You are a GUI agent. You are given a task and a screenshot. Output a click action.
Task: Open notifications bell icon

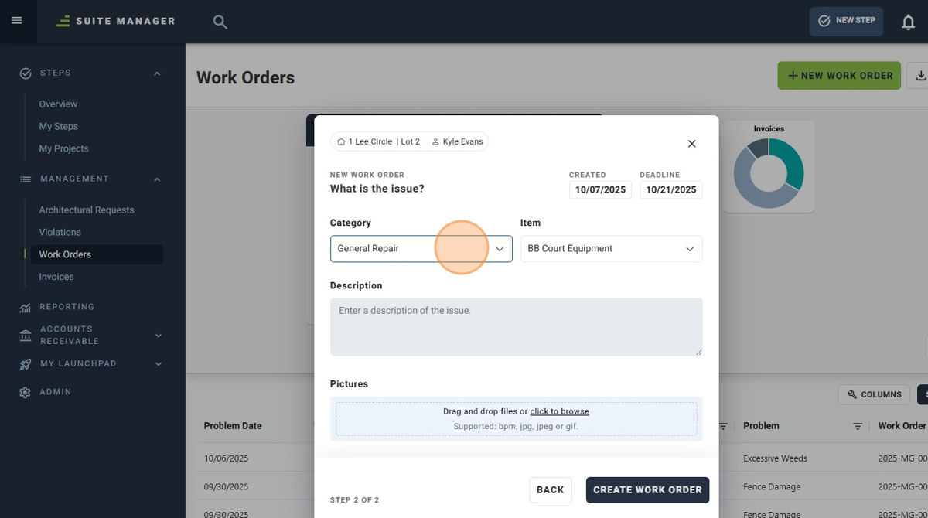coord(909,22)
